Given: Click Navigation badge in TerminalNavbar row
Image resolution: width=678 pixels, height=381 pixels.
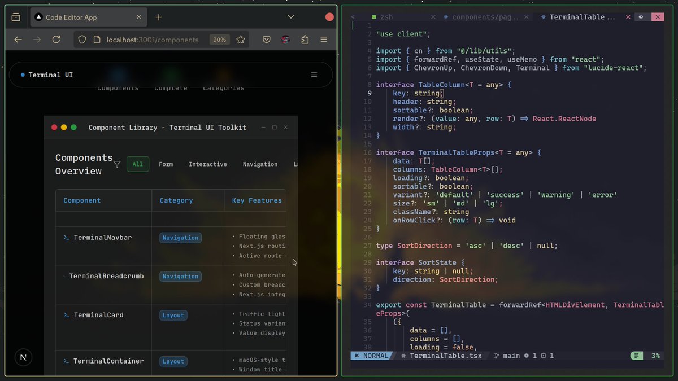Looking at the screenshot, I should pos(181,238).
